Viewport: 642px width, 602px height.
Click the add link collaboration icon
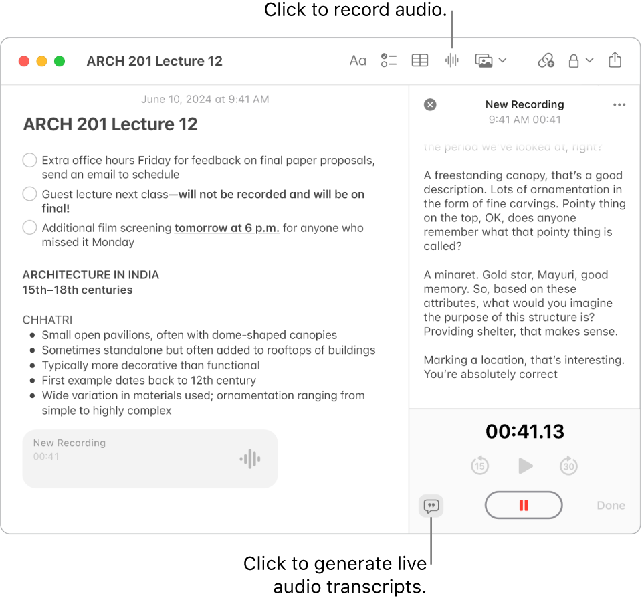(546, 61)
